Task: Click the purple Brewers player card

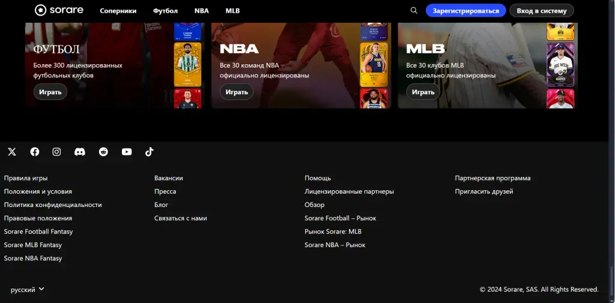Action: coord(560,64)
